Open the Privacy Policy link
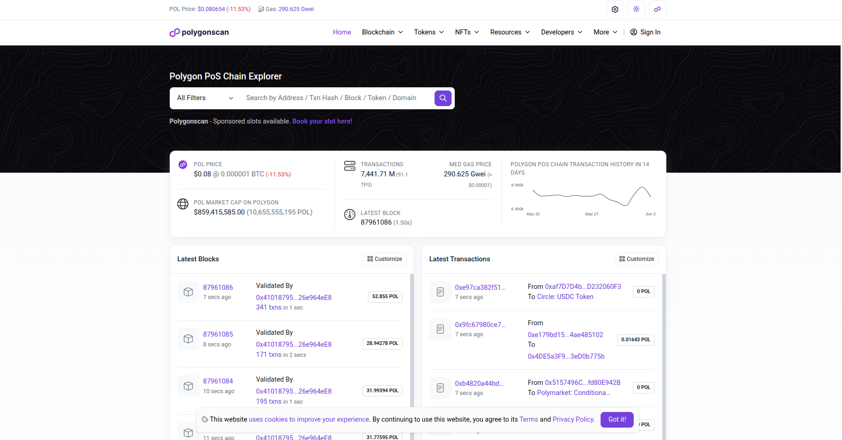Image resolution: width=842 pixels, height=440 pixels. pyautogui.click(x=573, y=419)
